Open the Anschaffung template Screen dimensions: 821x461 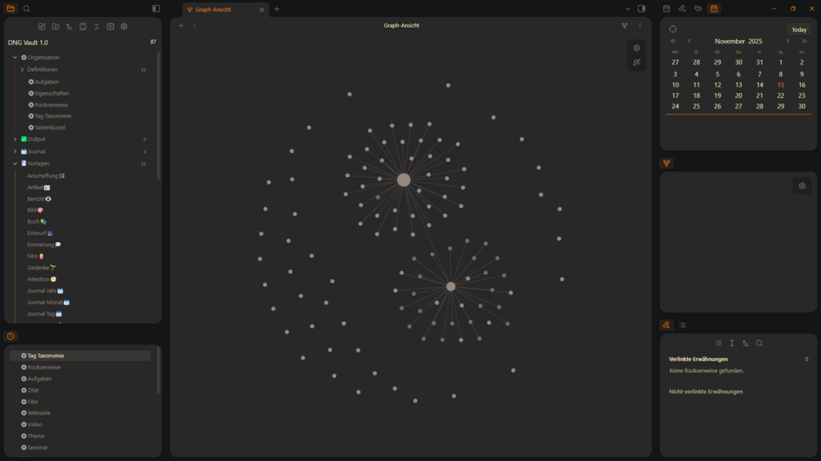[46, 176]
